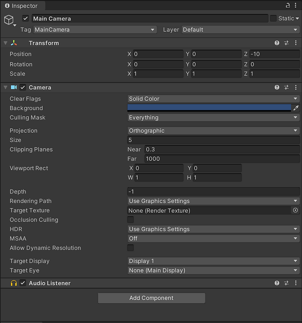This screenshot has width=302, height=323.
Task: Open Transform presets slider icon
Action: pyautogui.click(x=286, y=43)
